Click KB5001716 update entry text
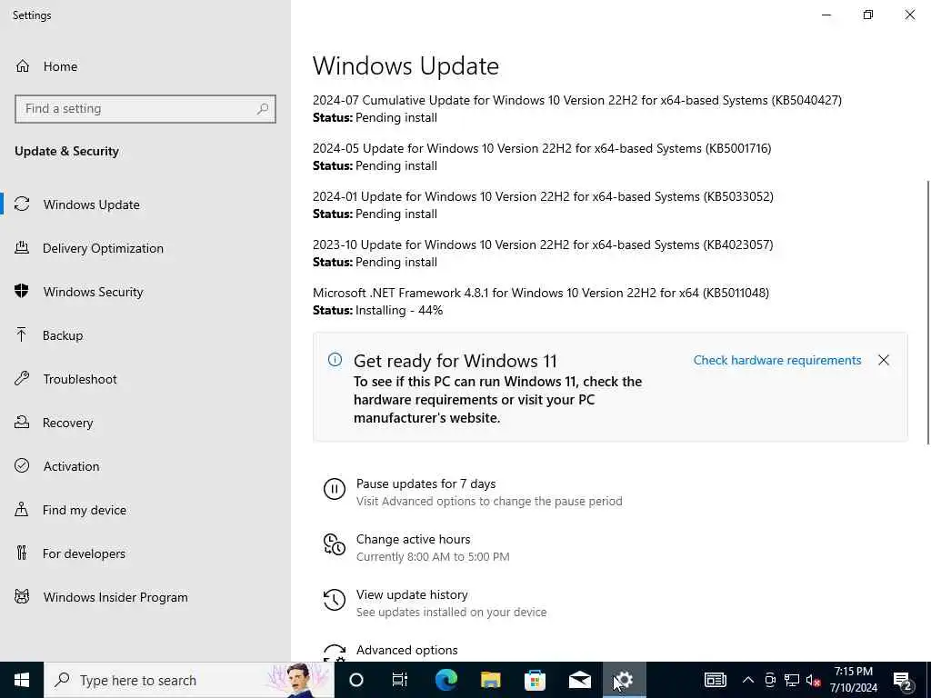The image size is (931, 698). point(542,148)
